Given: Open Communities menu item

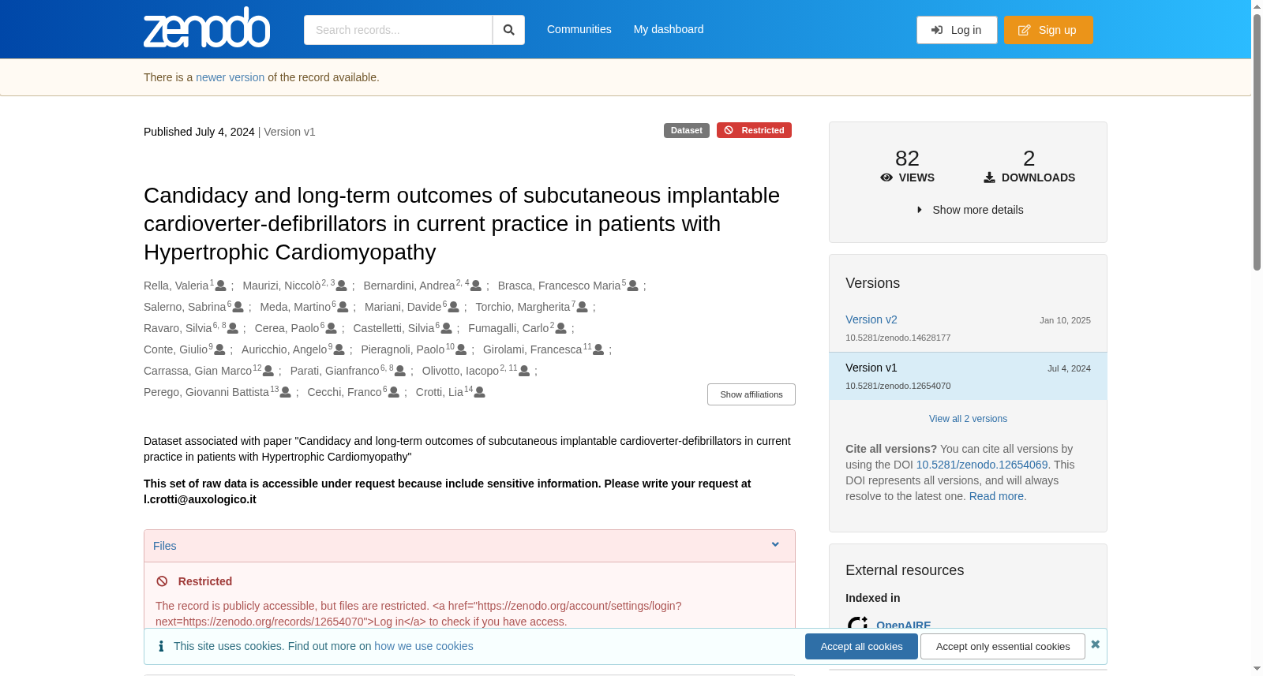Looking at the screenshot, I should pos(579,29).
